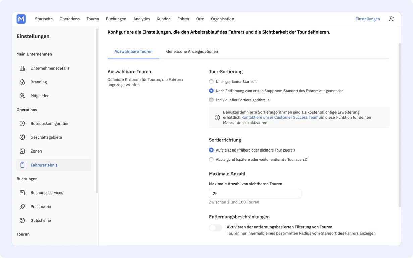The image size is (413, 258).
Task: Open Gutscheine sidebar entry
Action: [x=54, y=220]
